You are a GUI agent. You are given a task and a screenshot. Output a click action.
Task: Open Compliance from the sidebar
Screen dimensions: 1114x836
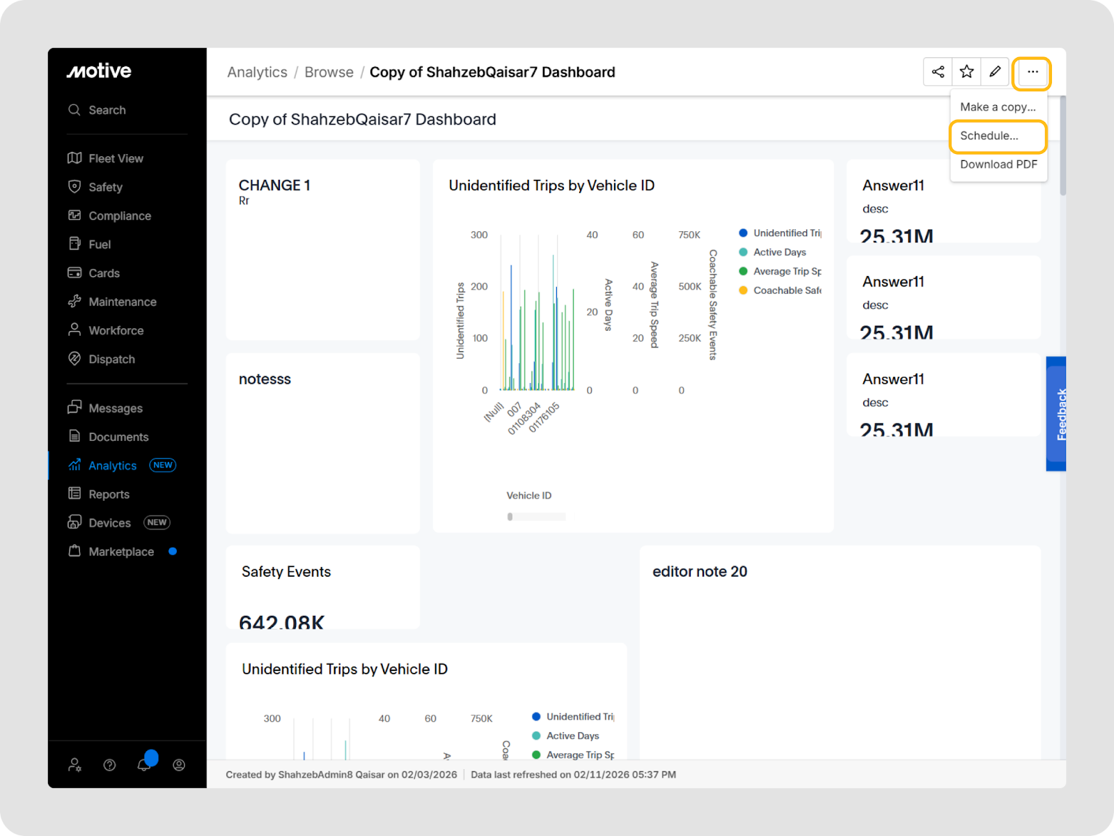pyautogui.click(x=119, y=216)
